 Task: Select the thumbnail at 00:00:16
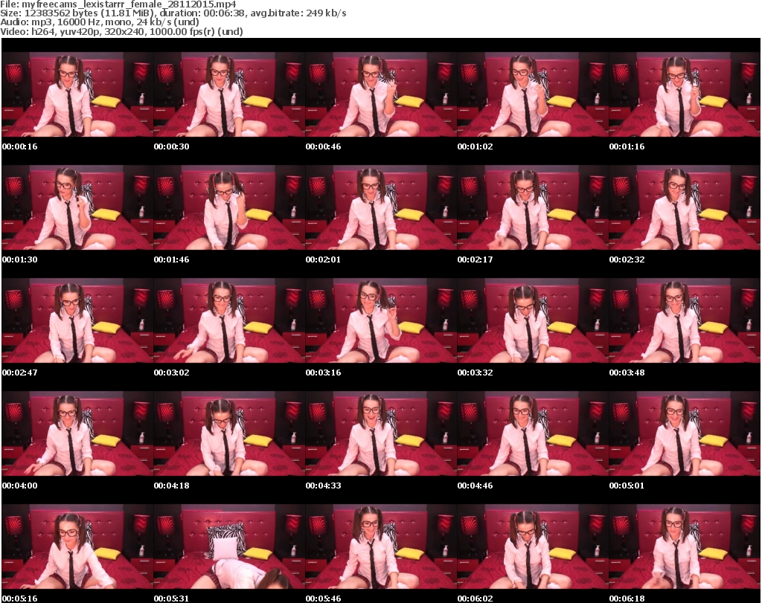point(77,94)
